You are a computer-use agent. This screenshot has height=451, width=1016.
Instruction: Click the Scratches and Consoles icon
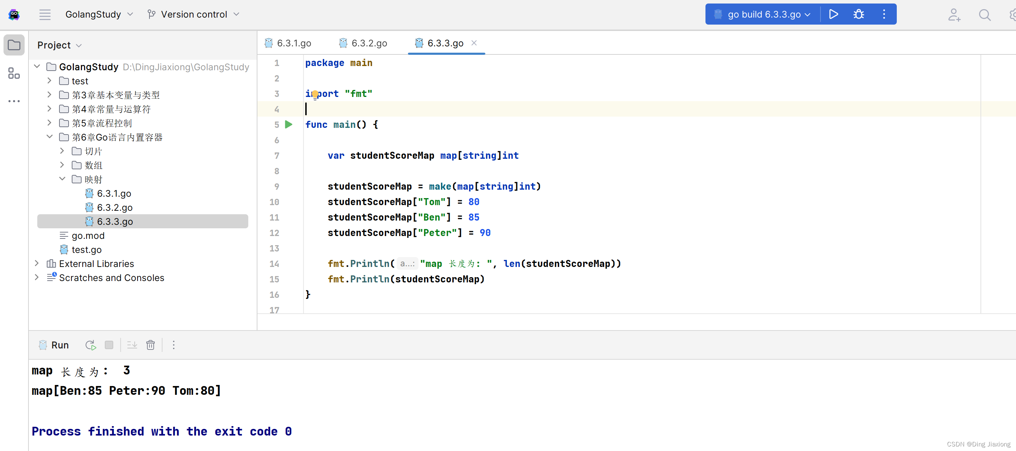(x=51, y=277)
